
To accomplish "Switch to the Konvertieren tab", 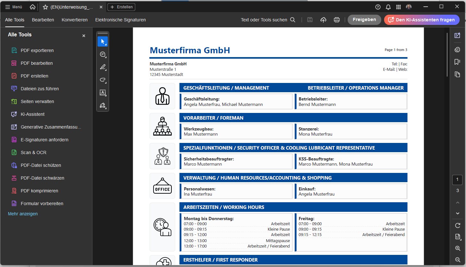I will click(75, 20).
